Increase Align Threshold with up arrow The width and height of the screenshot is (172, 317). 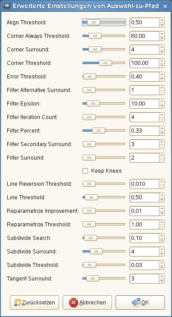(x=162, y=20)
